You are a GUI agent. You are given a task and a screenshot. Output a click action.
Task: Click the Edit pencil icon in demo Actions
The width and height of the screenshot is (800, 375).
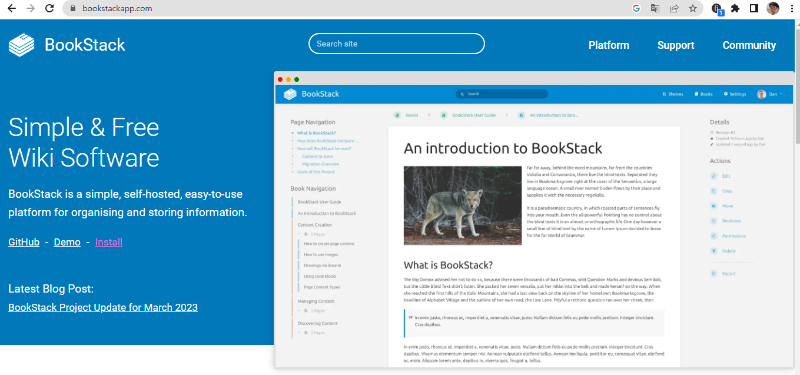tap(714, 176)
